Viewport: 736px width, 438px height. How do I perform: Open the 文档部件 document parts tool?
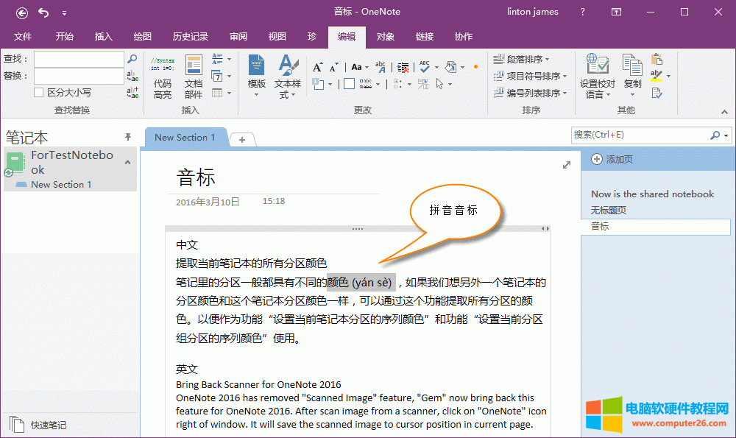coord(194,77)
